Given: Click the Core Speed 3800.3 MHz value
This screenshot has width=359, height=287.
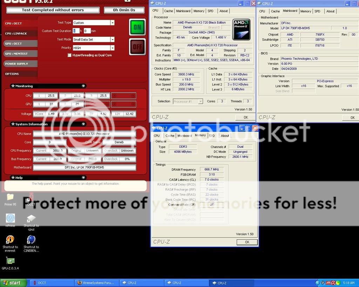Looking at the screenshot, I should 186,74.
